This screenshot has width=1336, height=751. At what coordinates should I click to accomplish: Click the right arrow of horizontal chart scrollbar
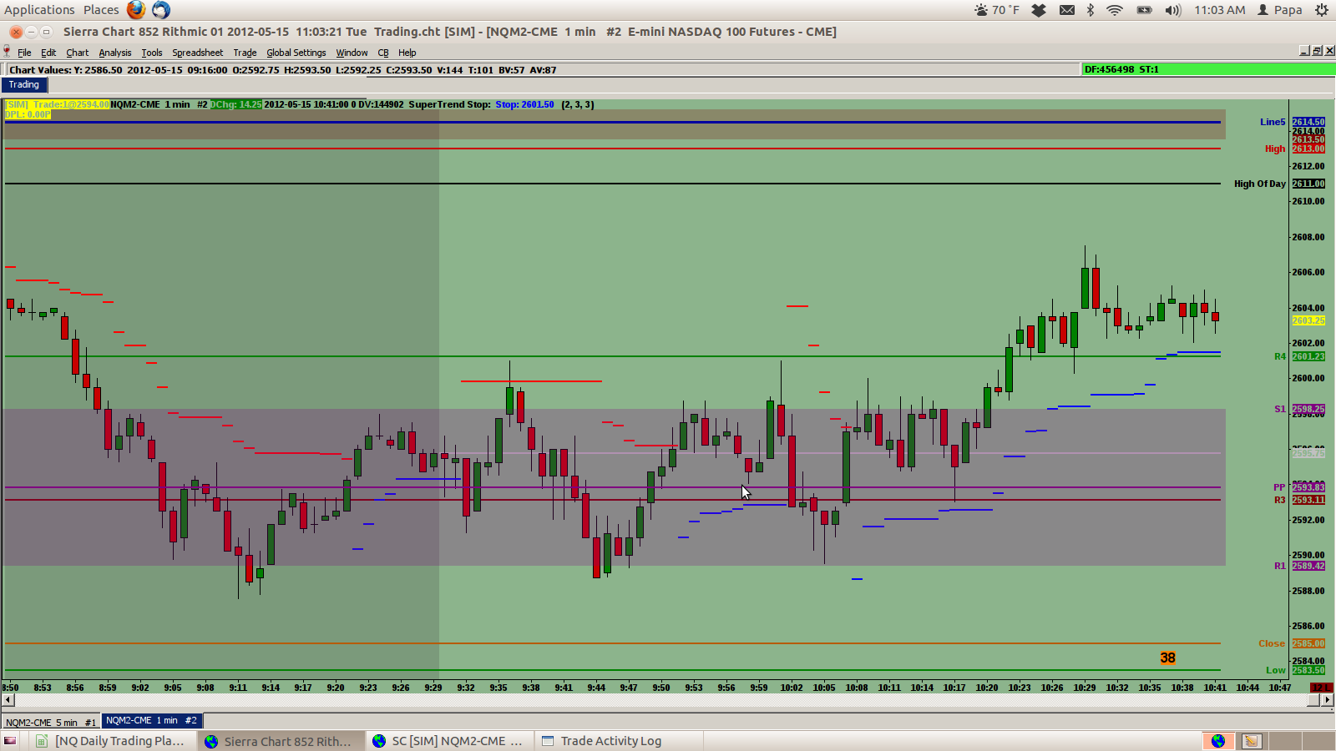(1327, 700)
